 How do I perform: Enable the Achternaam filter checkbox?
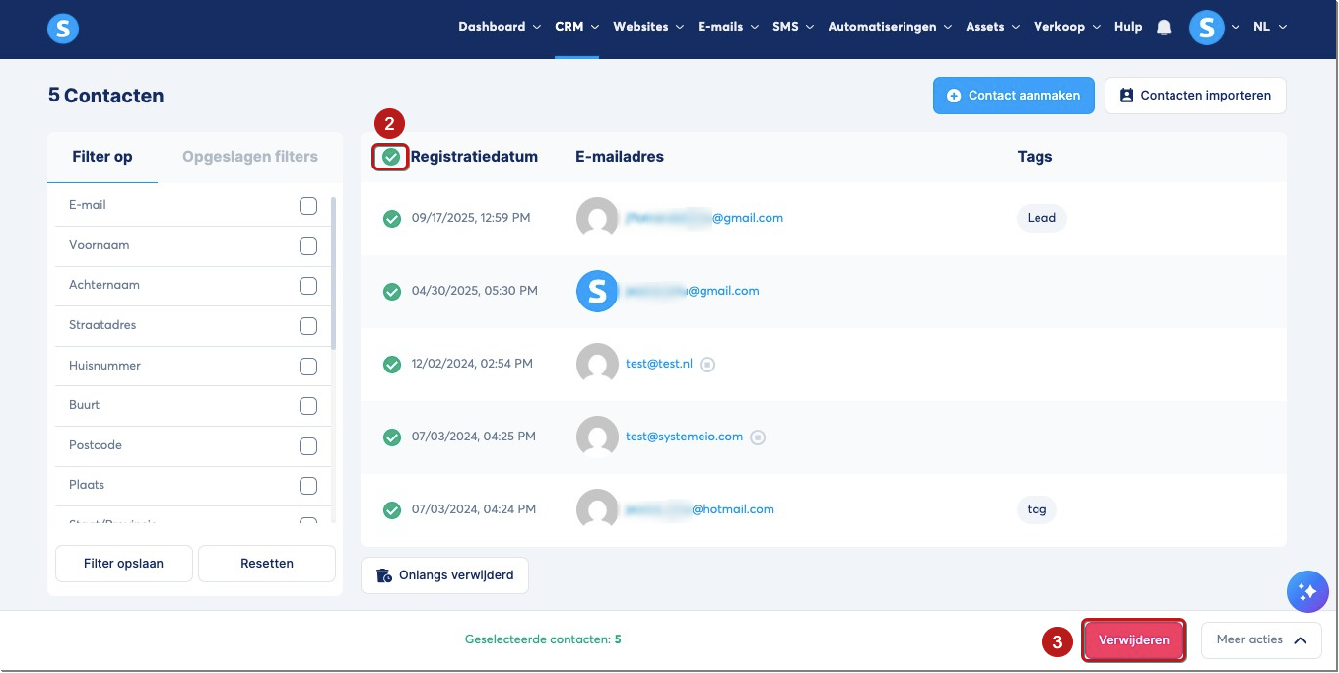[308, 286]
